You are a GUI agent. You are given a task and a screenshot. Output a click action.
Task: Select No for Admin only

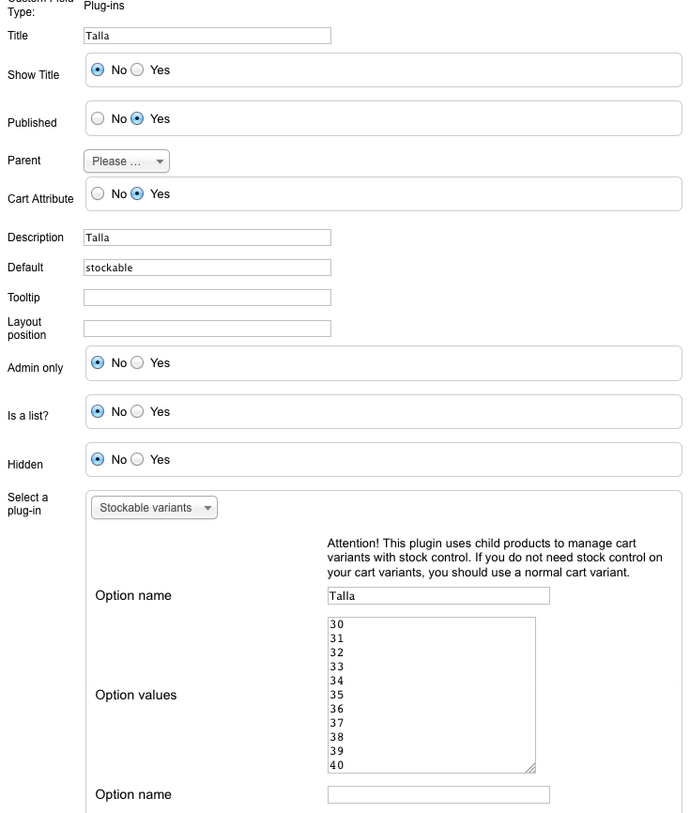tap(98, 362)
